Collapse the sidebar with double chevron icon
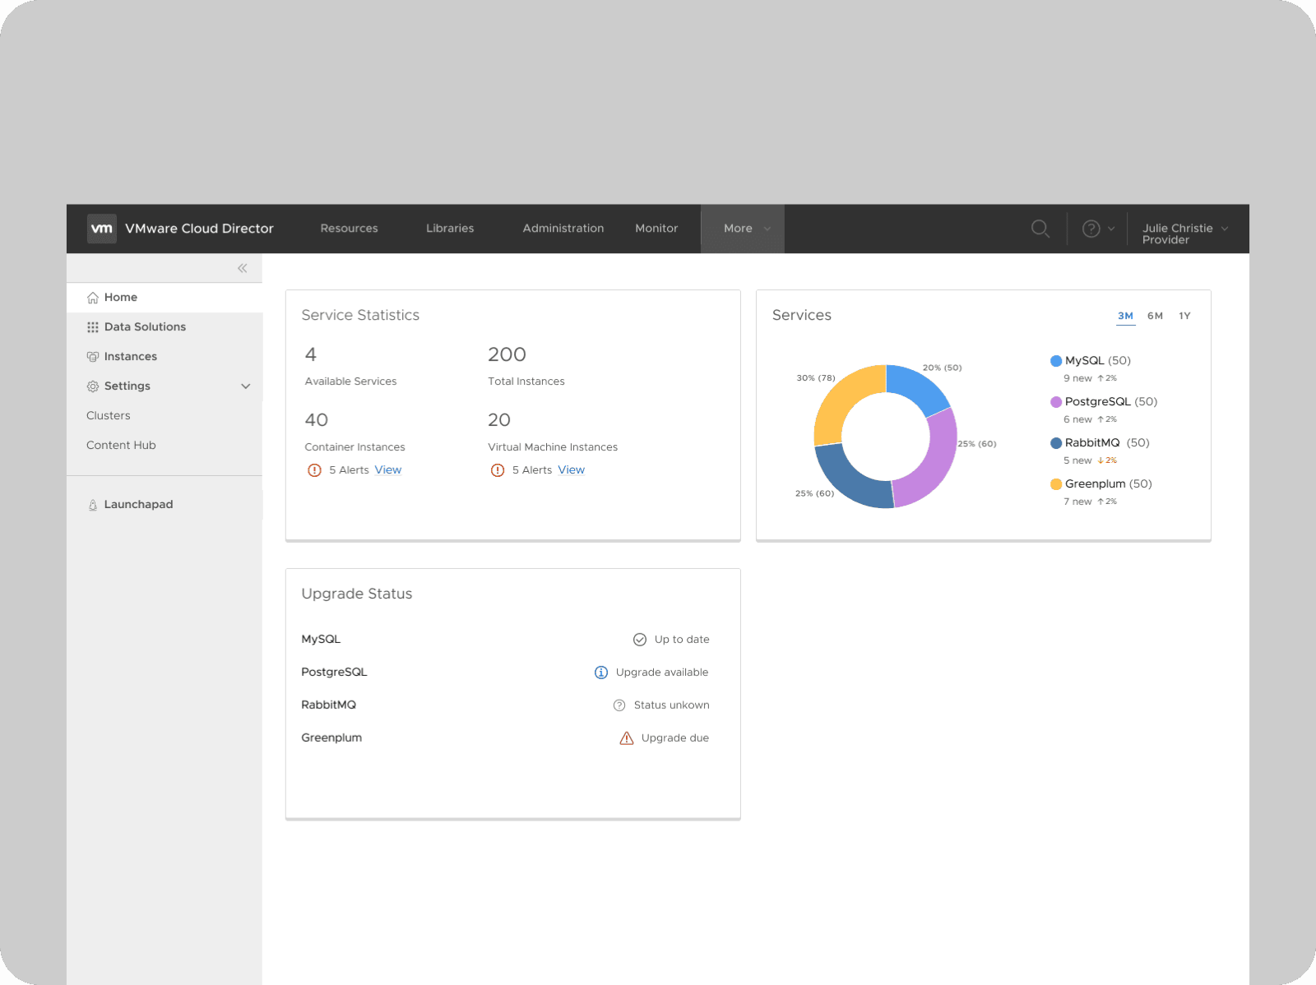 pyautogui.click(x=243, y=268)
